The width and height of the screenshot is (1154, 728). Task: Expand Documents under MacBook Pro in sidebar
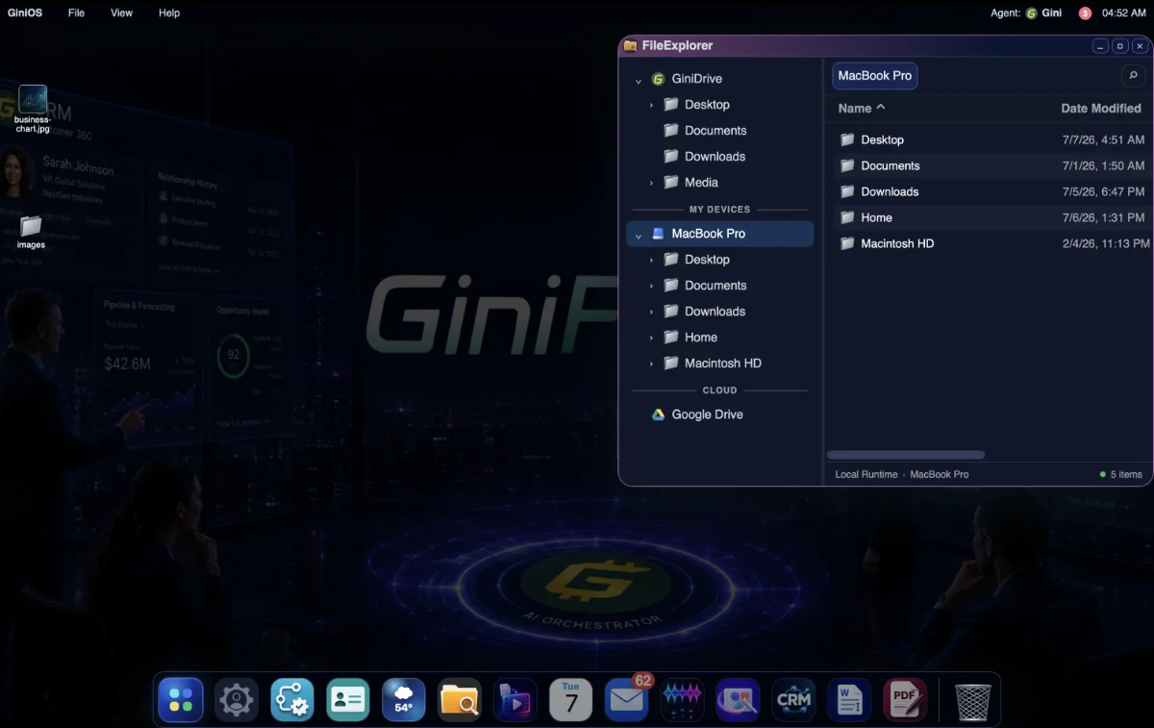click(x=651, y=286)
